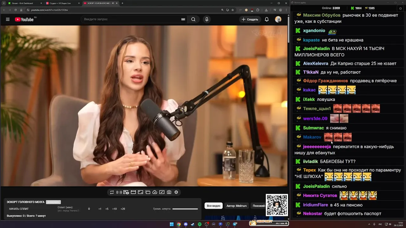Click the eye overlay icon in video toolbar
Image resolution: width=406 pixels, height=228 pixels.
126,192
